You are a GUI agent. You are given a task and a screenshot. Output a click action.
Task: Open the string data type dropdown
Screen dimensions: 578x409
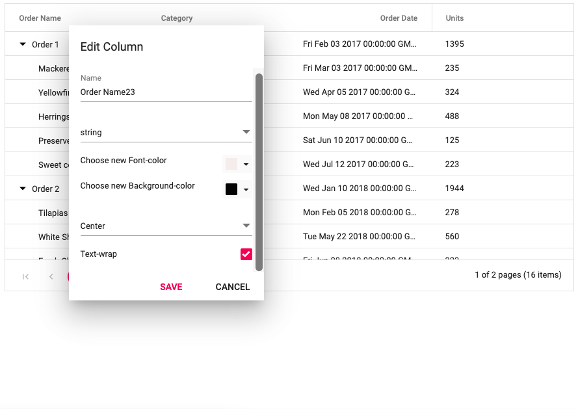166,132
